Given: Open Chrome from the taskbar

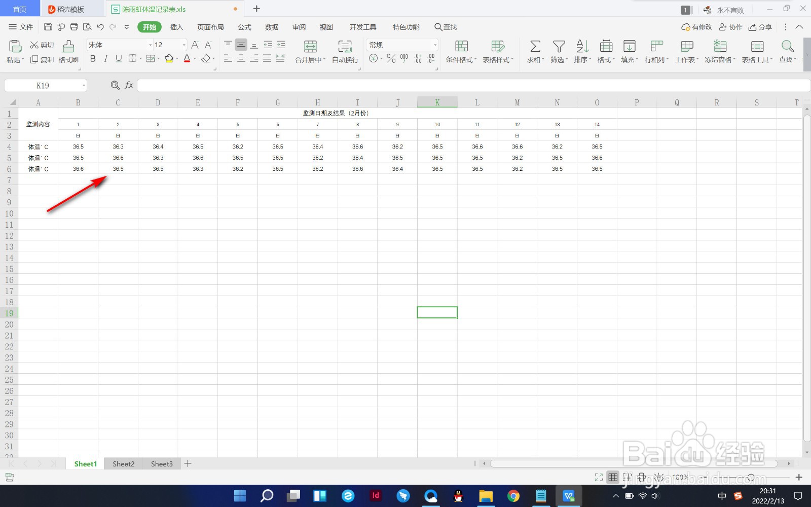Looking at the screenshot, I should click(x=513, y=495).
